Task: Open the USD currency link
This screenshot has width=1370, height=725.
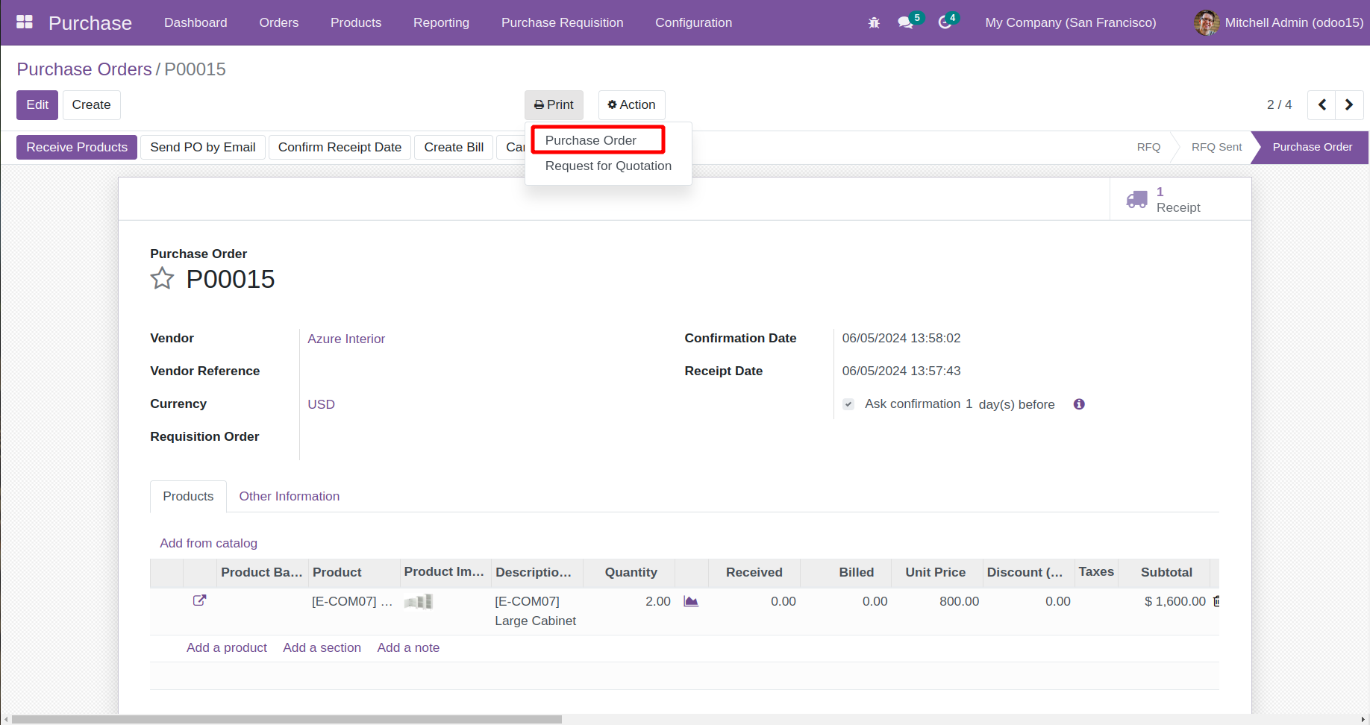Action: tap(321, 404)
